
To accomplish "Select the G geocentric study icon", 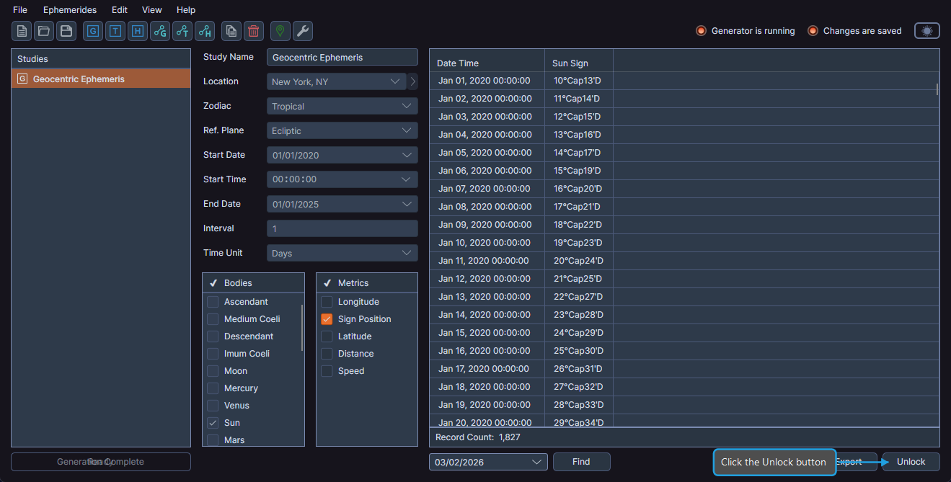I will (x=92, y=31).
